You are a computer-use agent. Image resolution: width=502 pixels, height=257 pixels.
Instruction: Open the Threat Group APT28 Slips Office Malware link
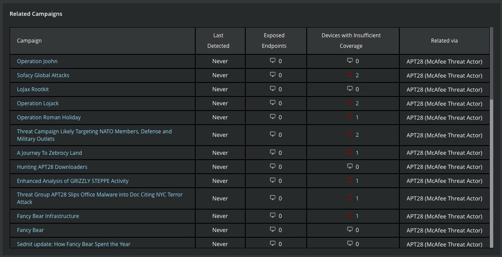tap(100, 198)
